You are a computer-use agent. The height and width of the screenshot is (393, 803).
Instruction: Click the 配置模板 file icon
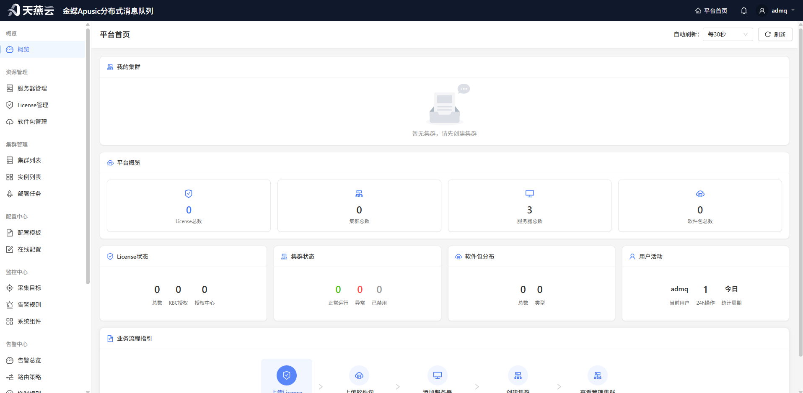(x=10, y=233)
